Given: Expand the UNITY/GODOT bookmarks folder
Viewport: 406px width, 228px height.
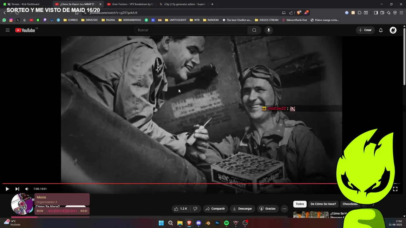Looking at the screenshot, I should (175, 20).
